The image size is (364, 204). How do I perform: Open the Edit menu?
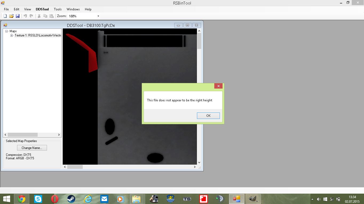[x=17, y=9]
